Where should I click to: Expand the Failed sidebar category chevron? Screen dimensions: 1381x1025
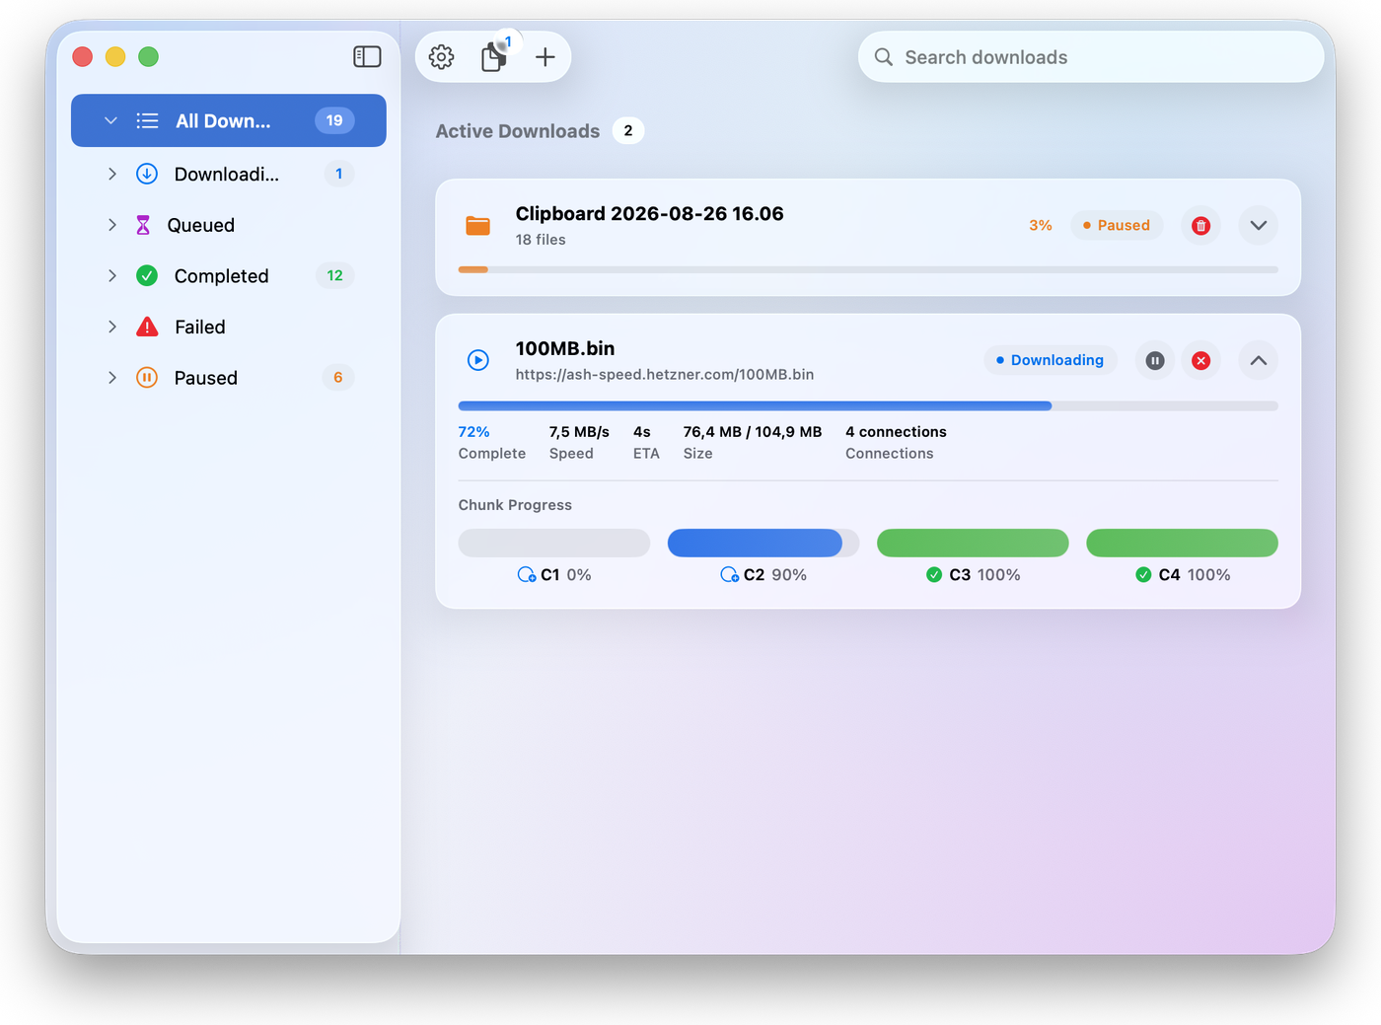point(112,327)
